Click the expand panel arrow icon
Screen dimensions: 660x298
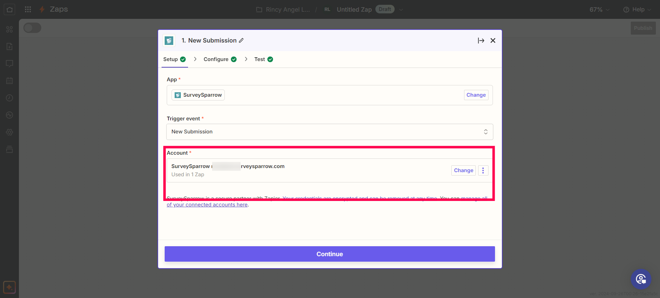481,40
